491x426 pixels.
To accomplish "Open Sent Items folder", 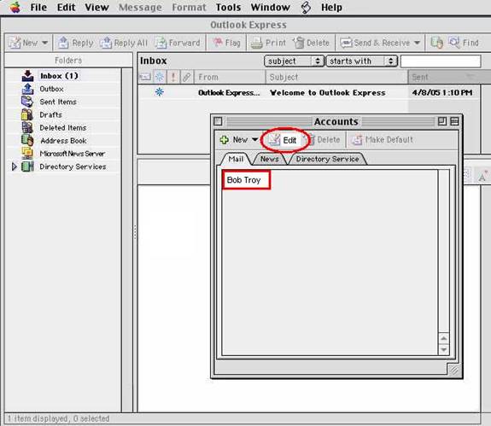I will (58, 102).
